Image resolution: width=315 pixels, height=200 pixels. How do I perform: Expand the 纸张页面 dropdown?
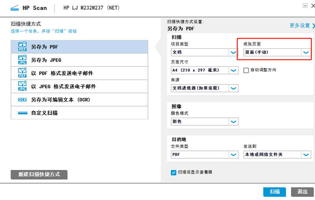click(x=306, y=52)
